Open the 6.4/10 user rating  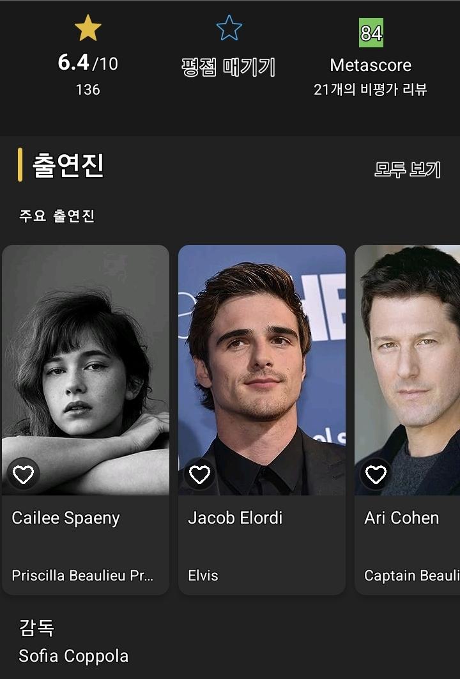coord(88,63)
